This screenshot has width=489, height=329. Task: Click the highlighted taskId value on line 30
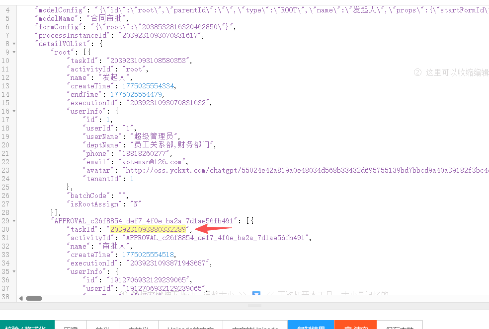coord(148,229)
